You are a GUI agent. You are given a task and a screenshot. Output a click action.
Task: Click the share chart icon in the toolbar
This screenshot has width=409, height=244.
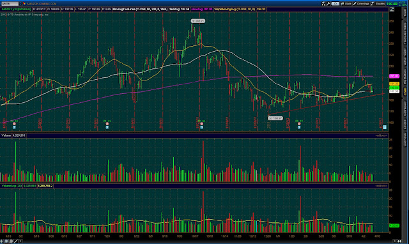324,4
